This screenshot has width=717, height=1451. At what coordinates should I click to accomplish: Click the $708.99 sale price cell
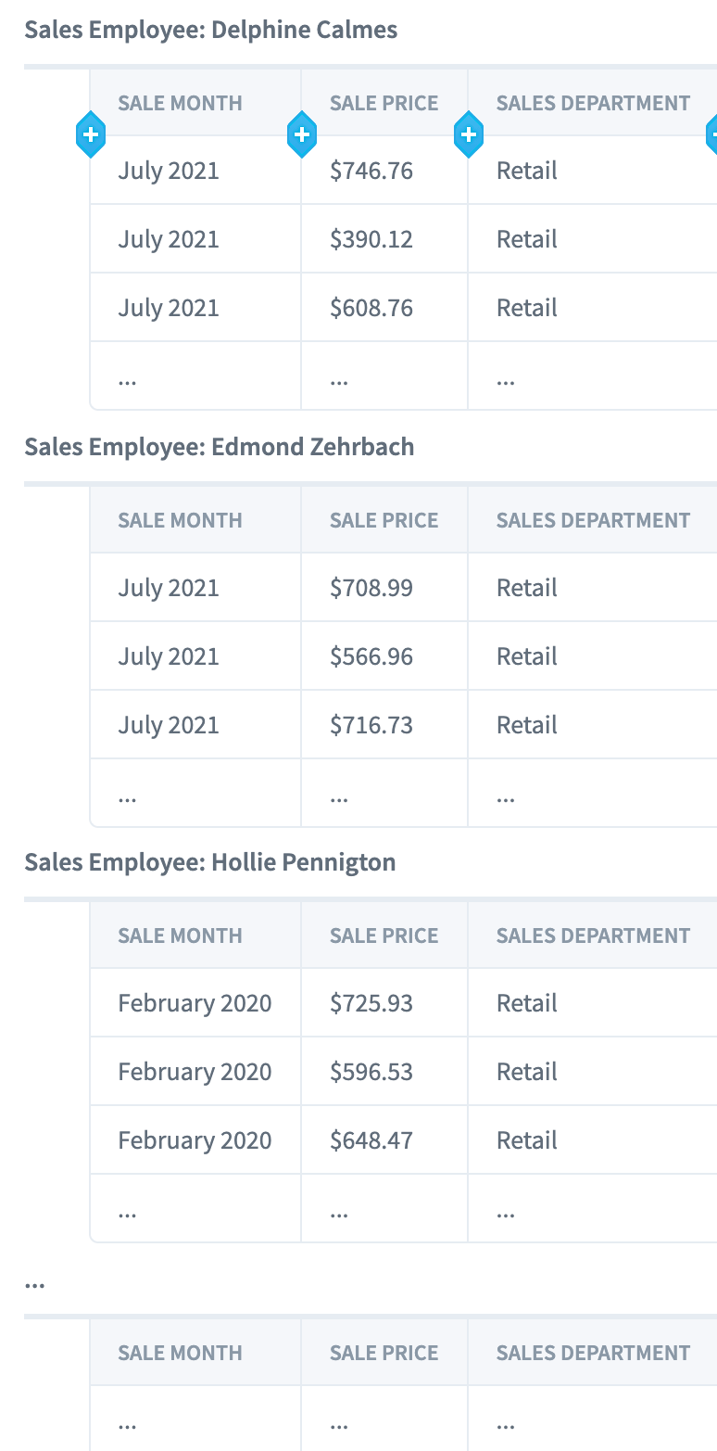384,588
